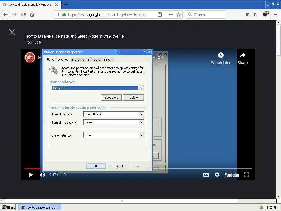
Task: Click the YouTube source label under title
Action: pyautogui.click(x=33, y=42)
